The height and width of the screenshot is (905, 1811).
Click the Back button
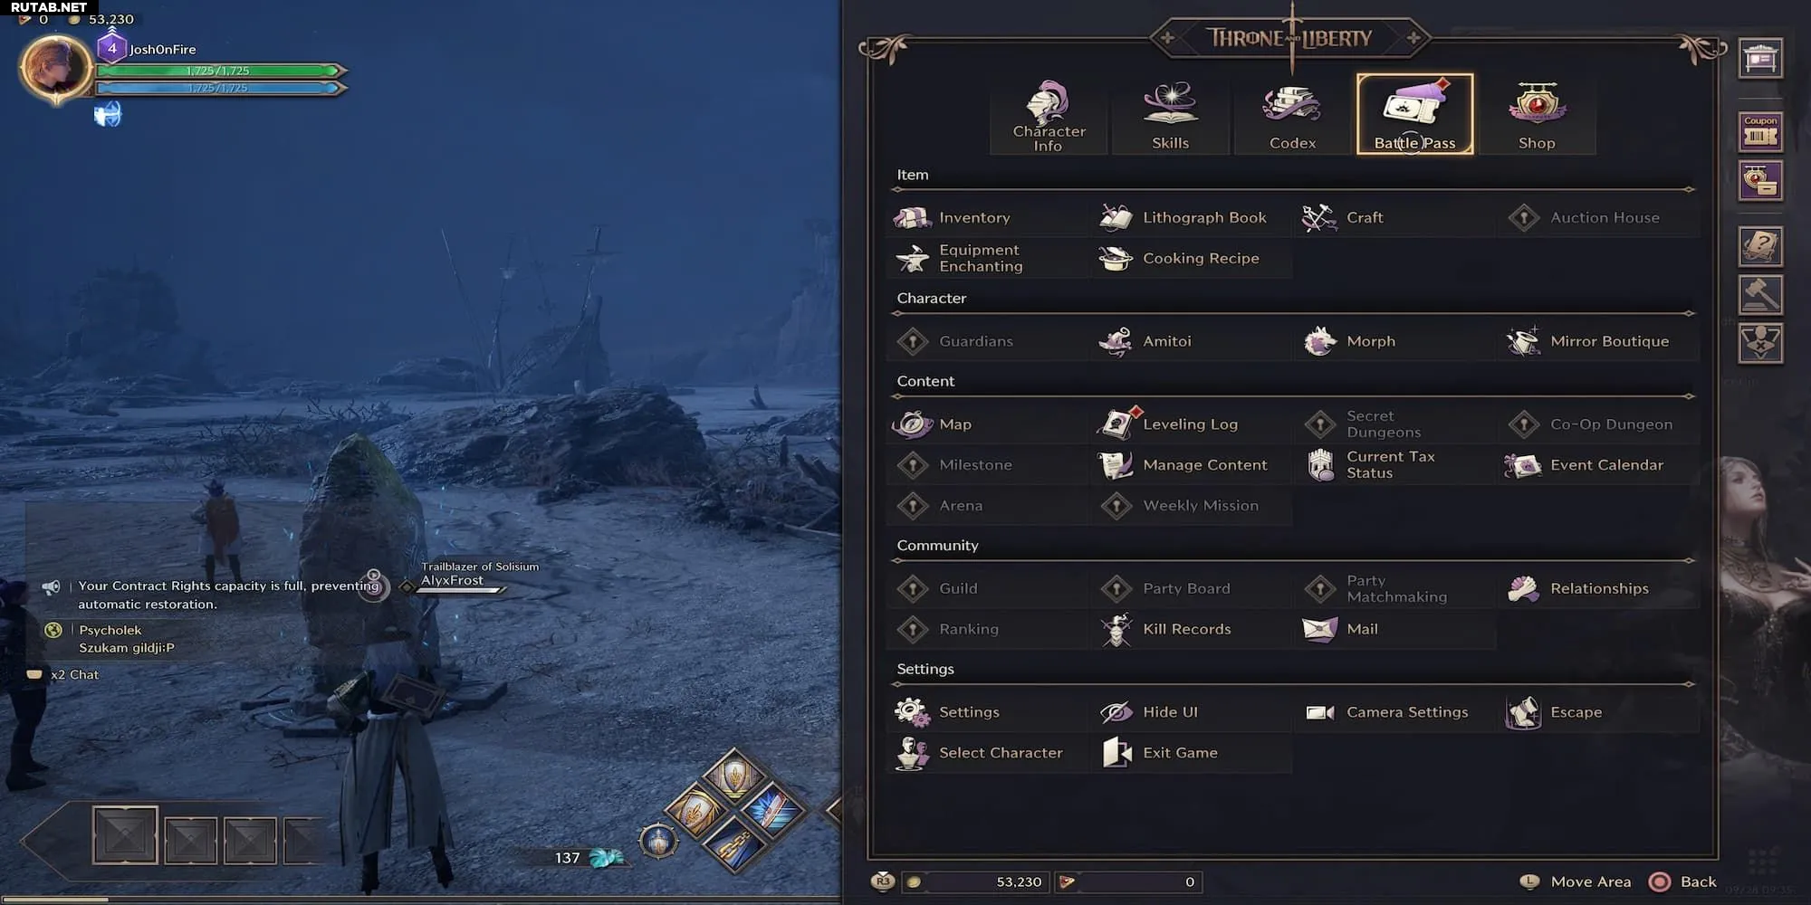point(1682,881)
